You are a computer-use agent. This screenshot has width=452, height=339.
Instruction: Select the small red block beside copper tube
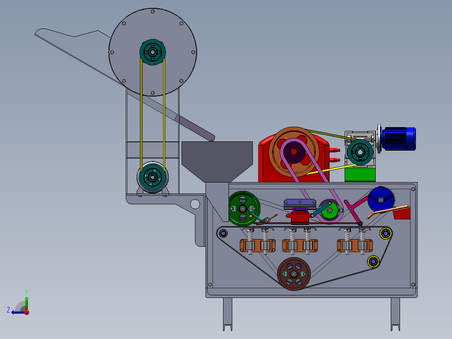pos(402,213)
